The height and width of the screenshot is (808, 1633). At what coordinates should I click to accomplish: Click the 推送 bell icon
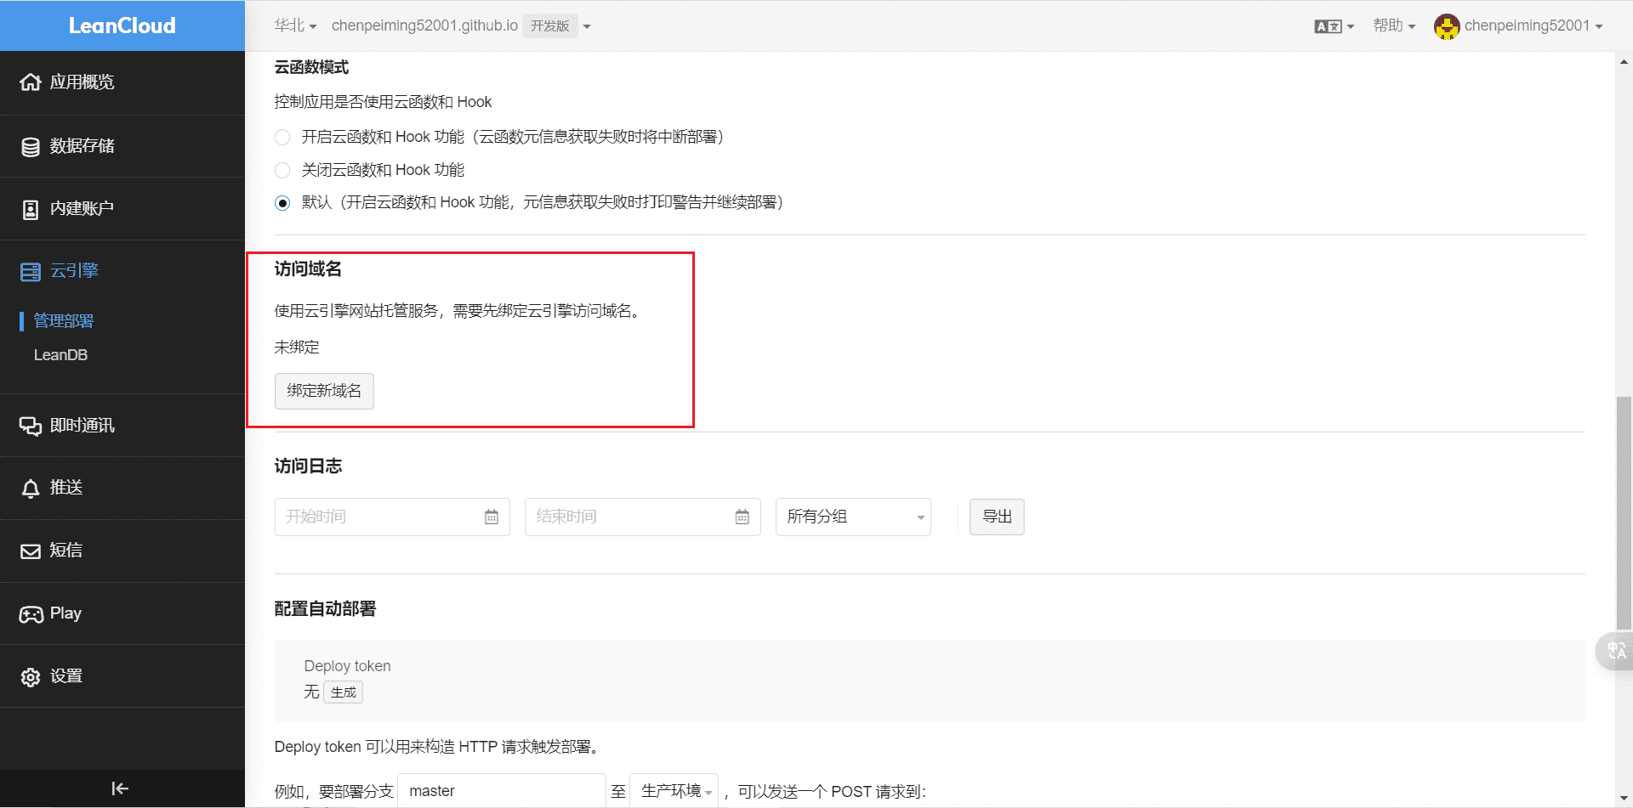[31, 489]
